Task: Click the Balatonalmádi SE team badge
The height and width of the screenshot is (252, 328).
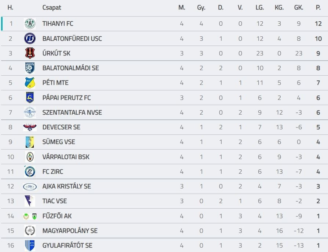Action: pyautogui.click(x=30, y=68)
